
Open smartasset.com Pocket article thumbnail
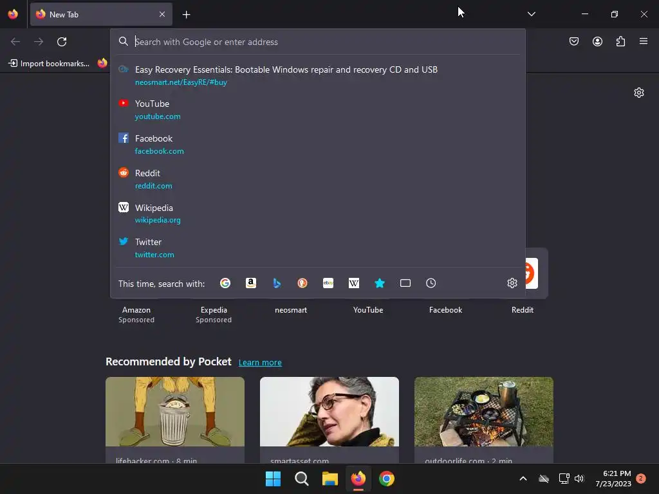(x=329, y=412)
